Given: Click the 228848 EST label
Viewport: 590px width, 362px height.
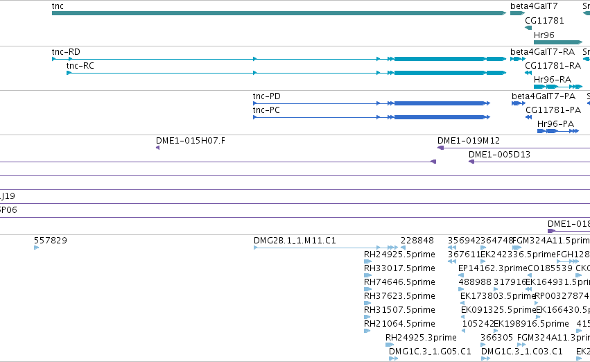Looking at the screenshot, I should click(x=417, y=240).
